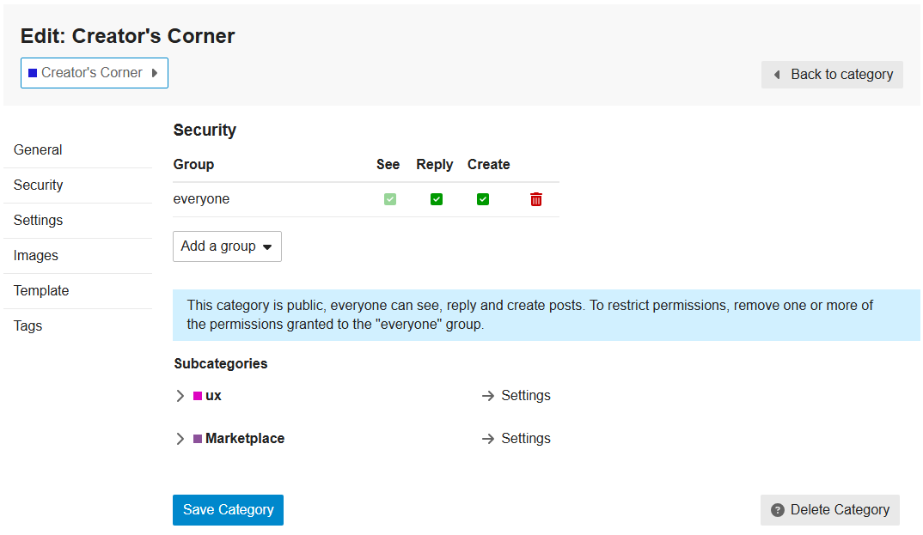
Task: Click the caret on Creator's Corner badge
Action: pyautogui.click(x=155, y=73)
